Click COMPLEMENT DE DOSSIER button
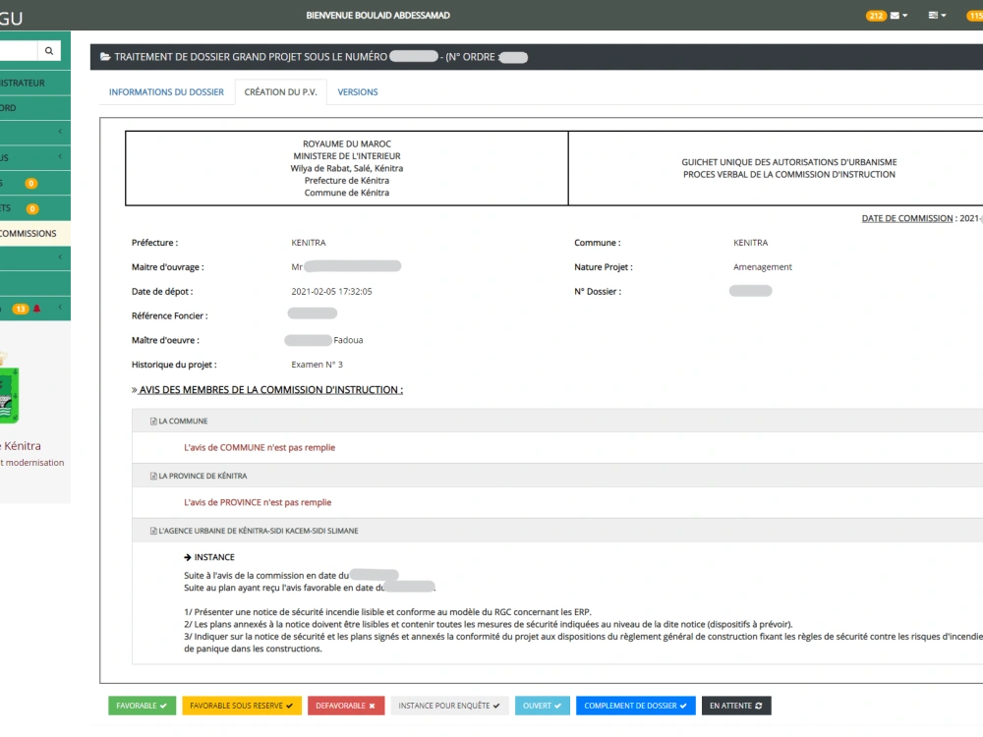Image resolution: width=983 pixels, height=737 pixels. point(635,706)
